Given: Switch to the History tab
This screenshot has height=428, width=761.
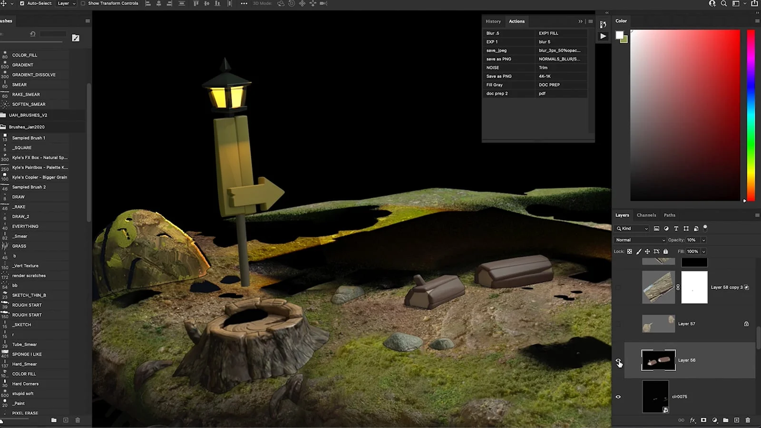Looking at the screenshot, I should pyautogui.click(x=493, y=21).
